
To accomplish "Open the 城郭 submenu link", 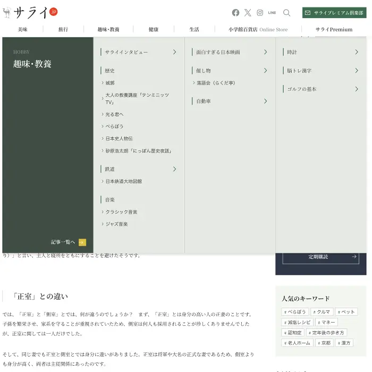I will click(x=110, y=83).
